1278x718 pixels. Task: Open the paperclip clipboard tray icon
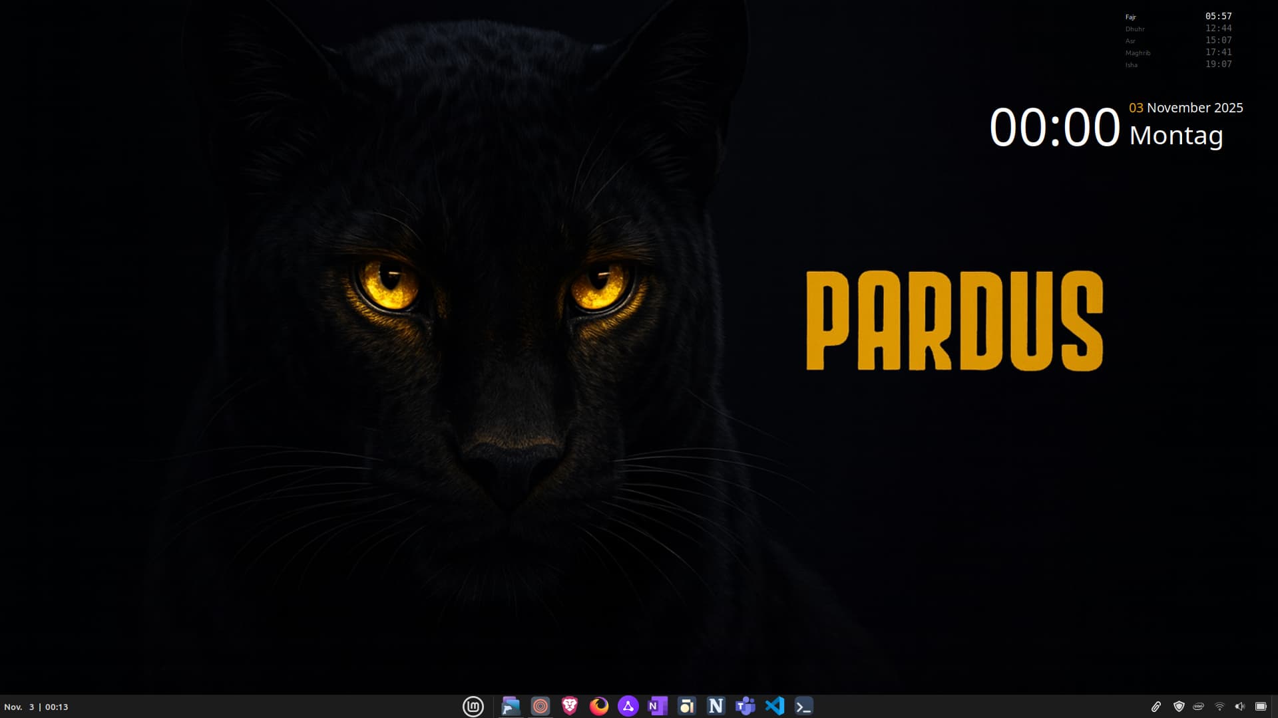click(1156, 707)
